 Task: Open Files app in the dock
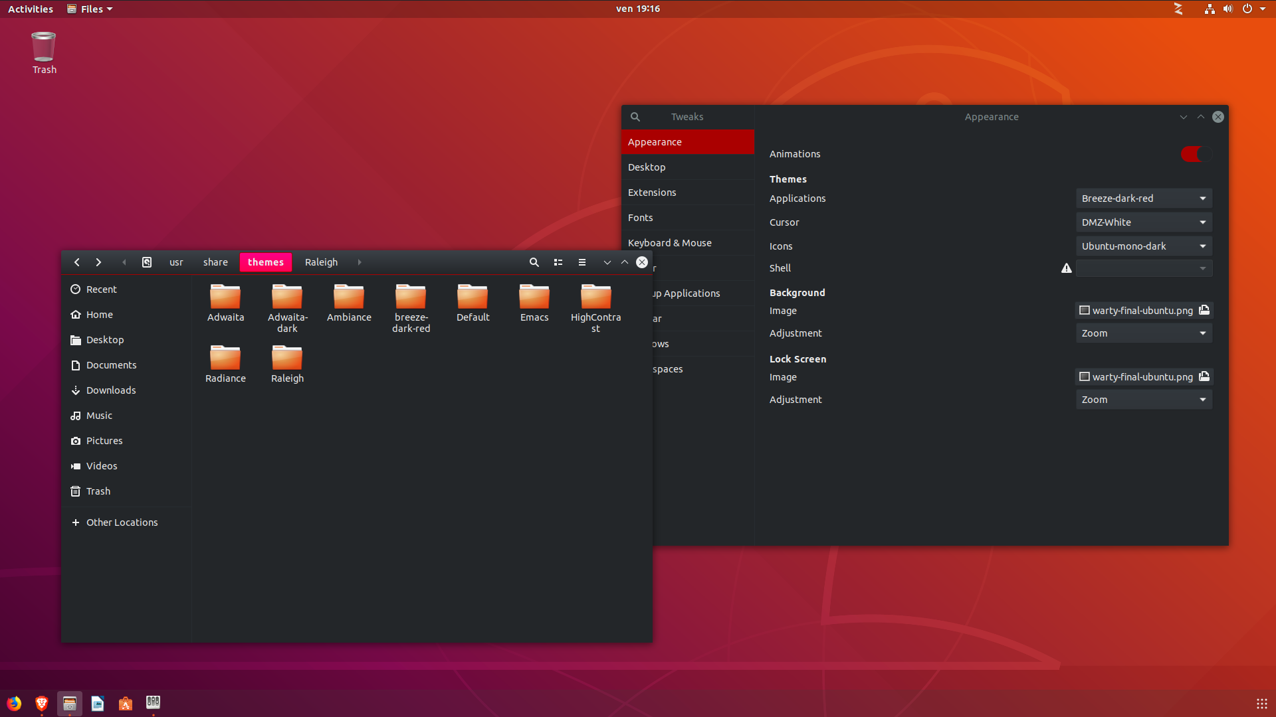[70, 703]
